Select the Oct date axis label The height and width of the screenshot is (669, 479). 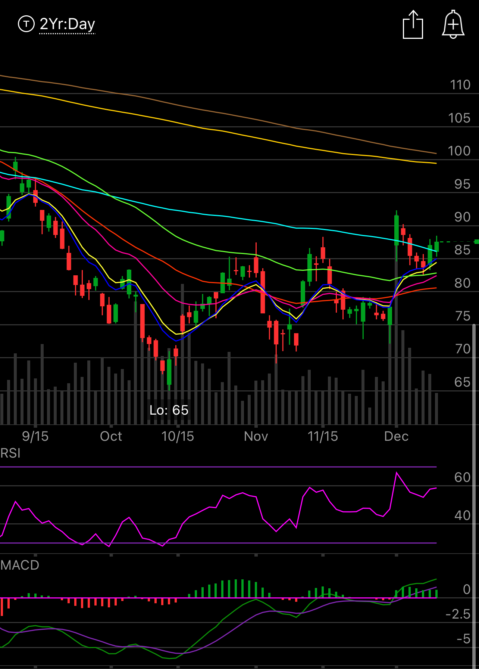click(x=111, y=436)
